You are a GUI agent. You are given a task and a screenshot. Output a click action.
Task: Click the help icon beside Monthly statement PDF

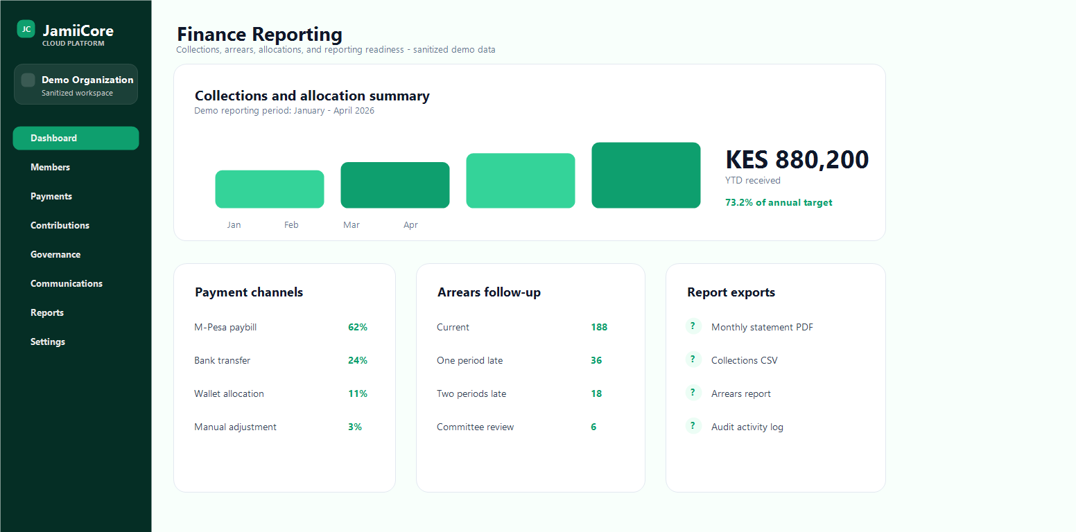coord(693,326)
